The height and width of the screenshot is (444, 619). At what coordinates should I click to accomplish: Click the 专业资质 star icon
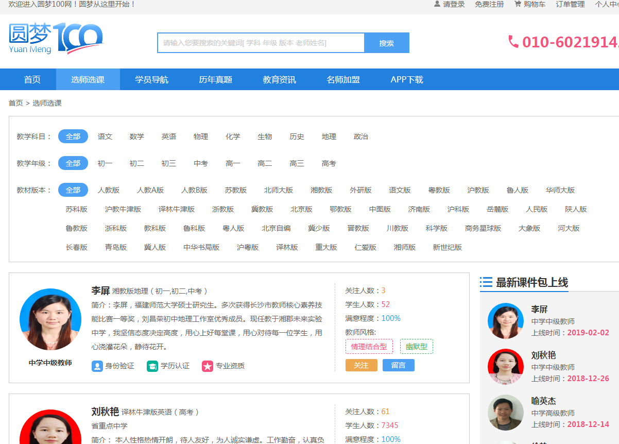[x=208, y=366]
